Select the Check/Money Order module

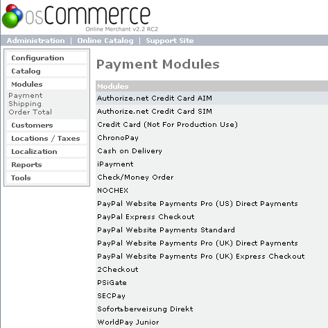[212, 177]
